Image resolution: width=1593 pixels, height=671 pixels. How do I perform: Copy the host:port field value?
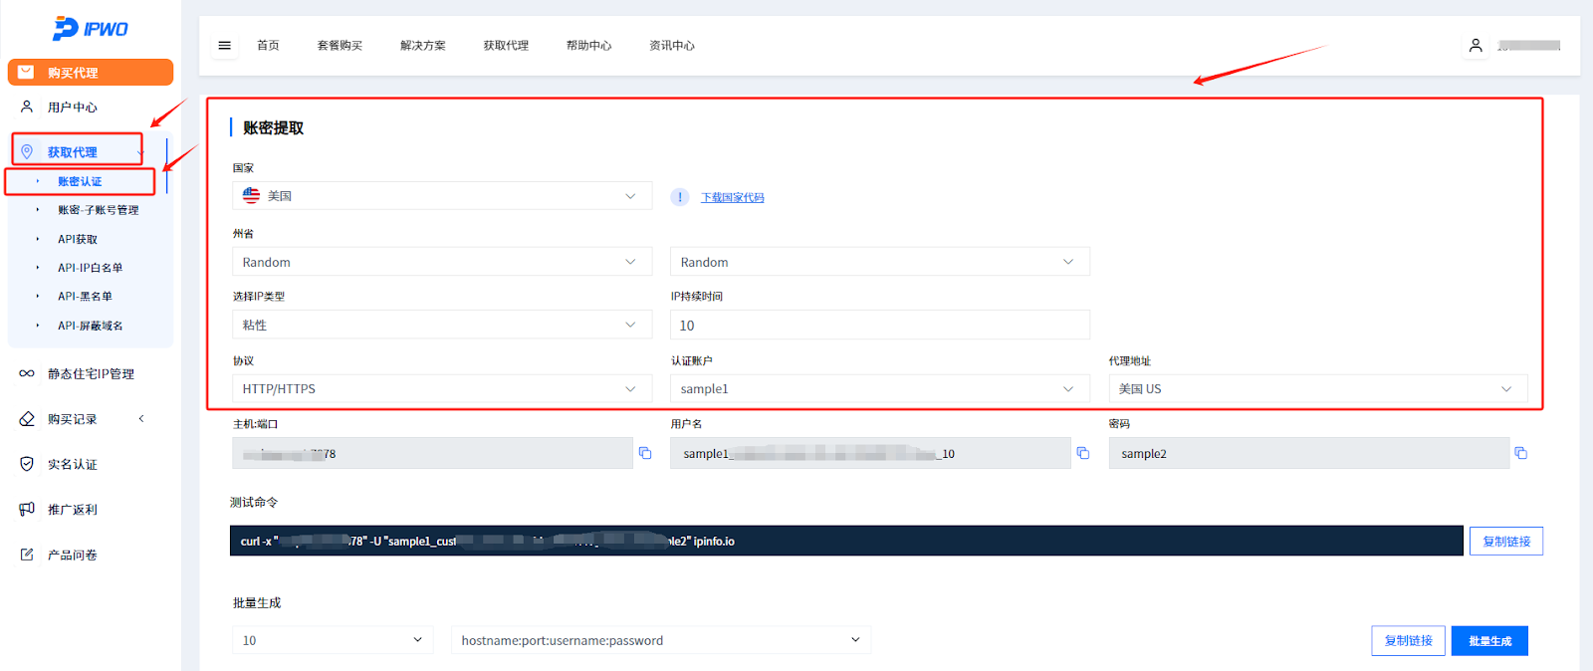(645, 453)
